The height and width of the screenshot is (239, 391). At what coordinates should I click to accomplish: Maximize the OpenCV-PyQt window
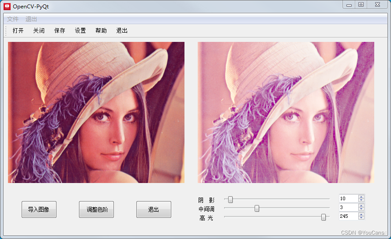(x=361, y=5)
